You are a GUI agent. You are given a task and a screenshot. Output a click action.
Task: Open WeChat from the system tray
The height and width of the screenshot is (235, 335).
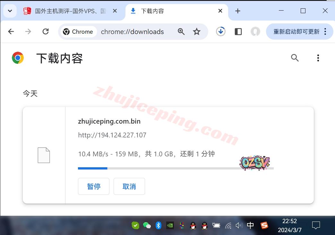pos(147,225)
